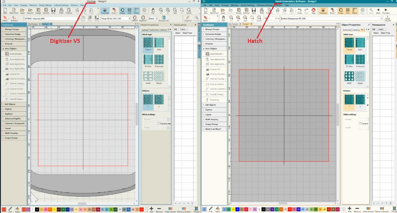
Task: Expand Multi-Hooping toolbox in Hatch
Action: click(214, 119)
